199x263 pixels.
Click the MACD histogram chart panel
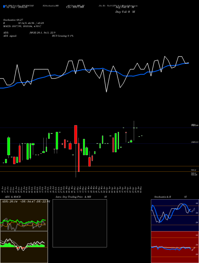click(x=24, y=247)
